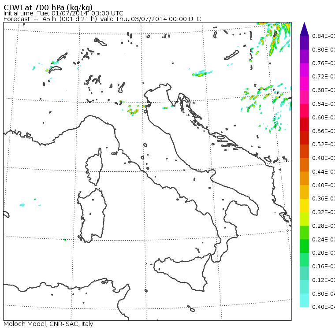Click the 0.32E-03 colorbar label
This screenshot has width=335, height=330.
pyautogui.click(x=324, y=212)
